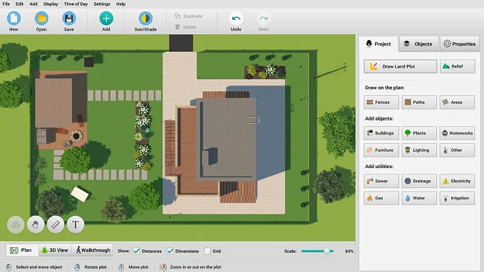The height and width of the screenshot is (272, 484).
Task: Add Sewer utility
Action: (x=381, y=181)
